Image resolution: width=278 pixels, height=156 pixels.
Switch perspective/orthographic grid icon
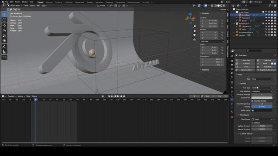[195, 39]
